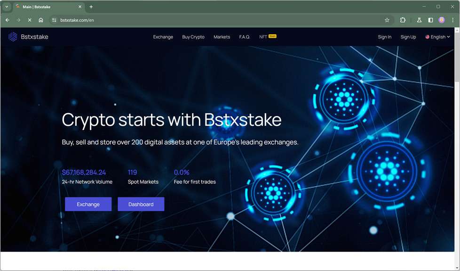Image resolution: width=460 pixels, height=271 pixels.
Task: View site information icon in address bar
Action: 54,20
